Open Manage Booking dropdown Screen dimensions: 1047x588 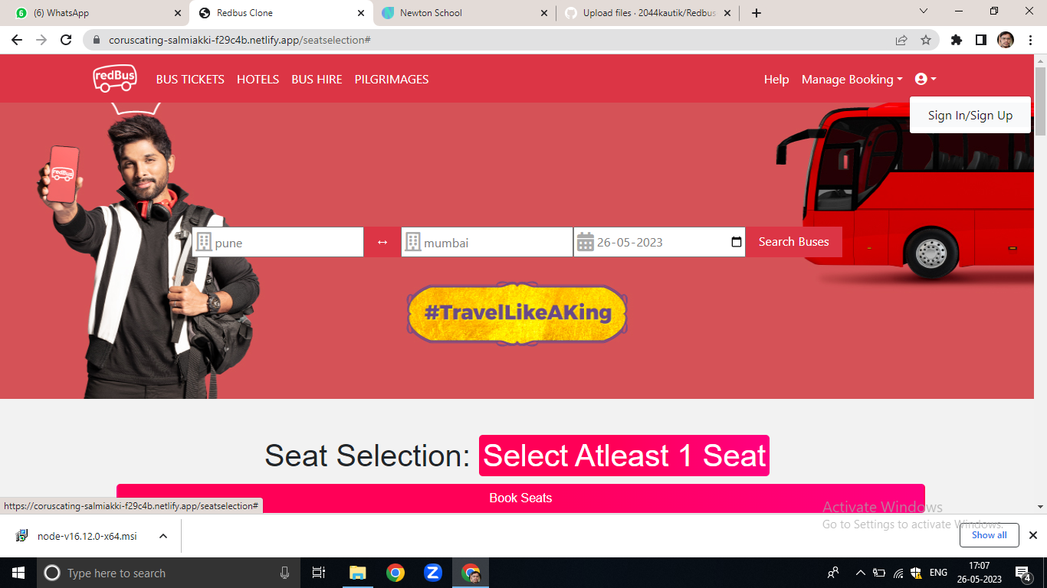[x=852, y=79]
